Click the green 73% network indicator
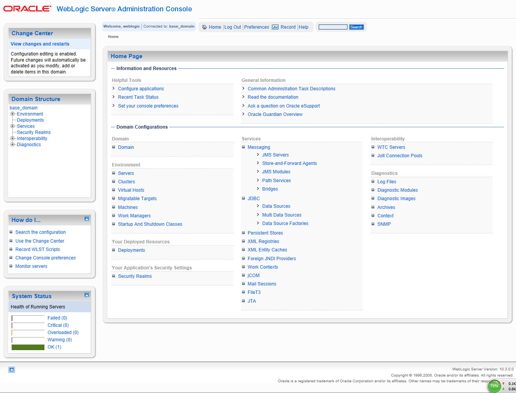Viewport: 516px width, 393px height. click(494, 386)
